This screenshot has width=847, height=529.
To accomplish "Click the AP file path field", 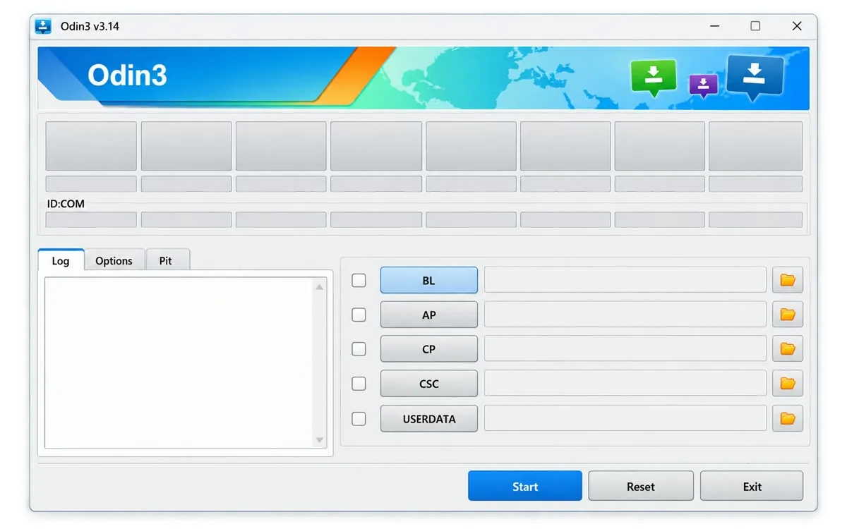I will click(625, 315).
